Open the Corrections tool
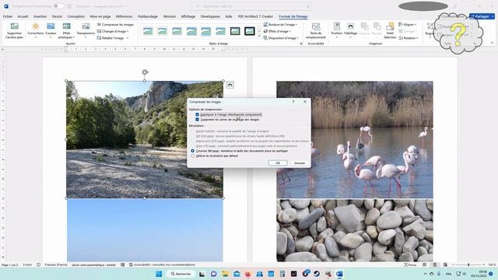 [35, 31]
